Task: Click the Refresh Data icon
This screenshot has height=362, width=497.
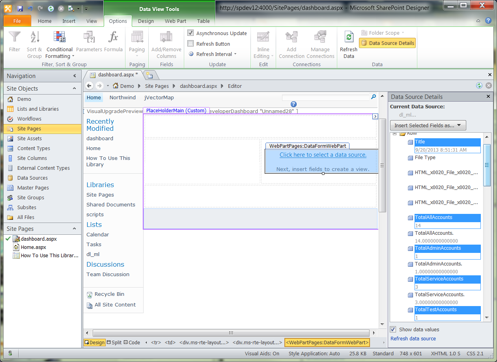Action: [349, 37]
